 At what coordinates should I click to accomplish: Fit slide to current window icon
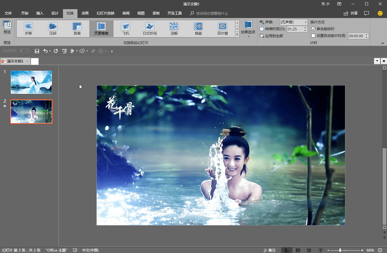click(380, 250)
